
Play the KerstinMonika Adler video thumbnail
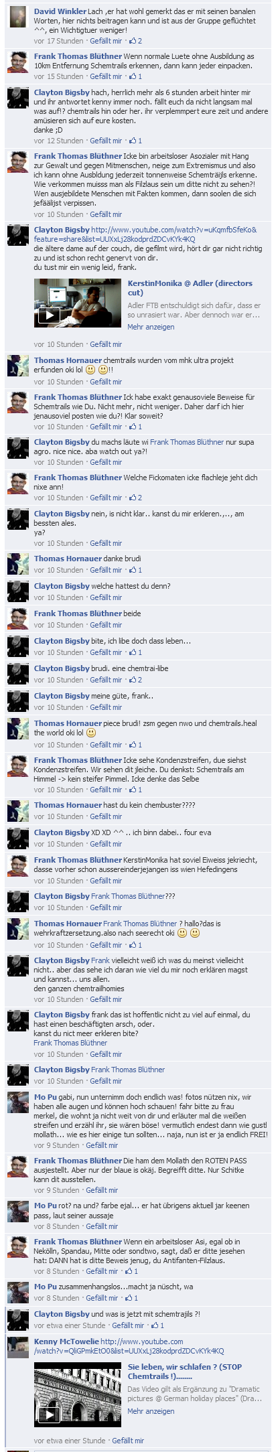click(x=78, y=303)
